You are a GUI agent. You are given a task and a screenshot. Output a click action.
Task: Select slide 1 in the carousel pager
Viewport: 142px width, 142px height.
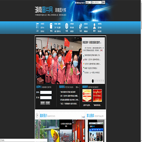93,81
